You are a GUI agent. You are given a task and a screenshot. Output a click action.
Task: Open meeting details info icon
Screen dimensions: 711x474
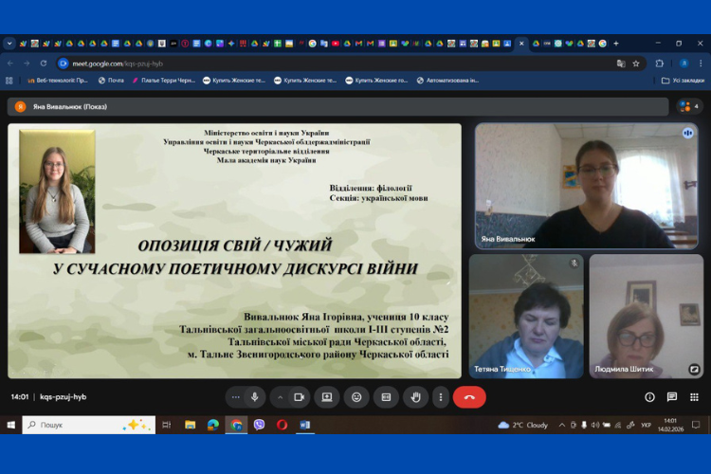(649, 397)
